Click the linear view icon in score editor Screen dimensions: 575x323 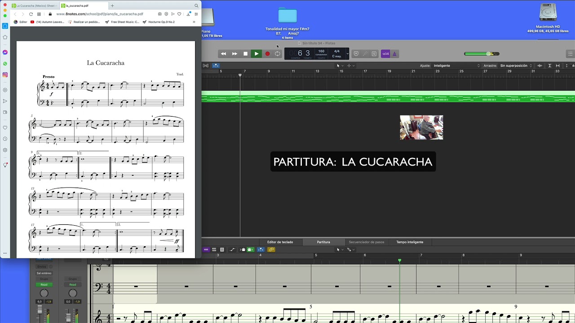tap(214, 250)
